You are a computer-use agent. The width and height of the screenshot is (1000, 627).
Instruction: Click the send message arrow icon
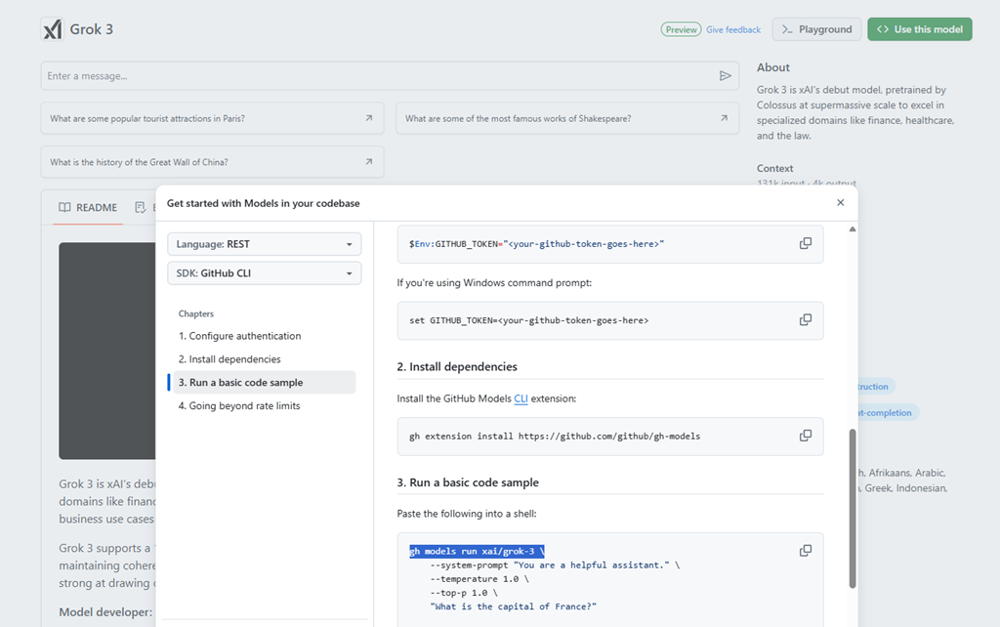(725, 76)
